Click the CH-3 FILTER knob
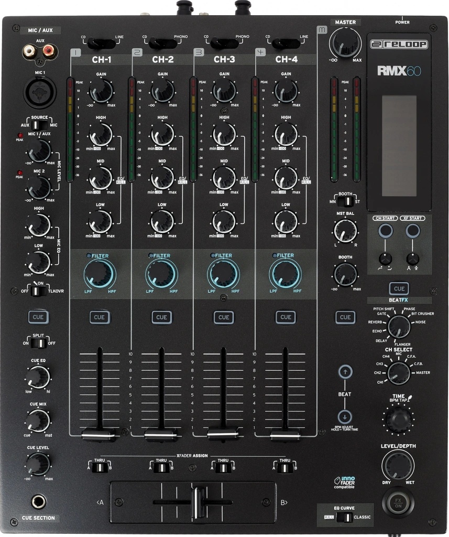The image size is (449, 537). click(223, 274)
